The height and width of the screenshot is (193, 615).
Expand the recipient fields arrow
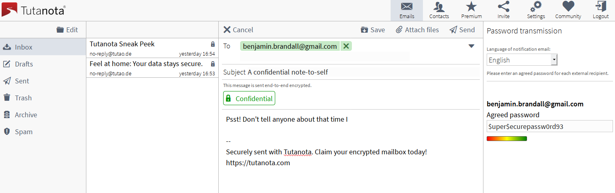(x=471, y=46)
